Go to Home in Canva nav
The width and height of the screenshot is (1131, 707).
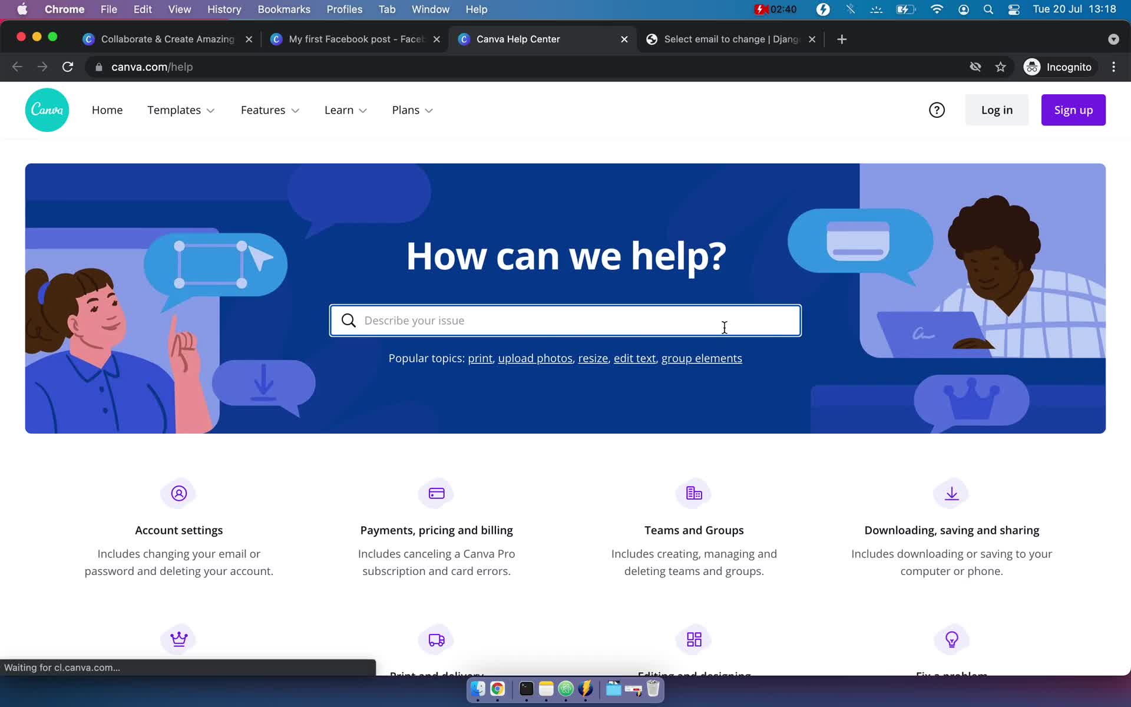pyautogui.click(x=107, y=110)
